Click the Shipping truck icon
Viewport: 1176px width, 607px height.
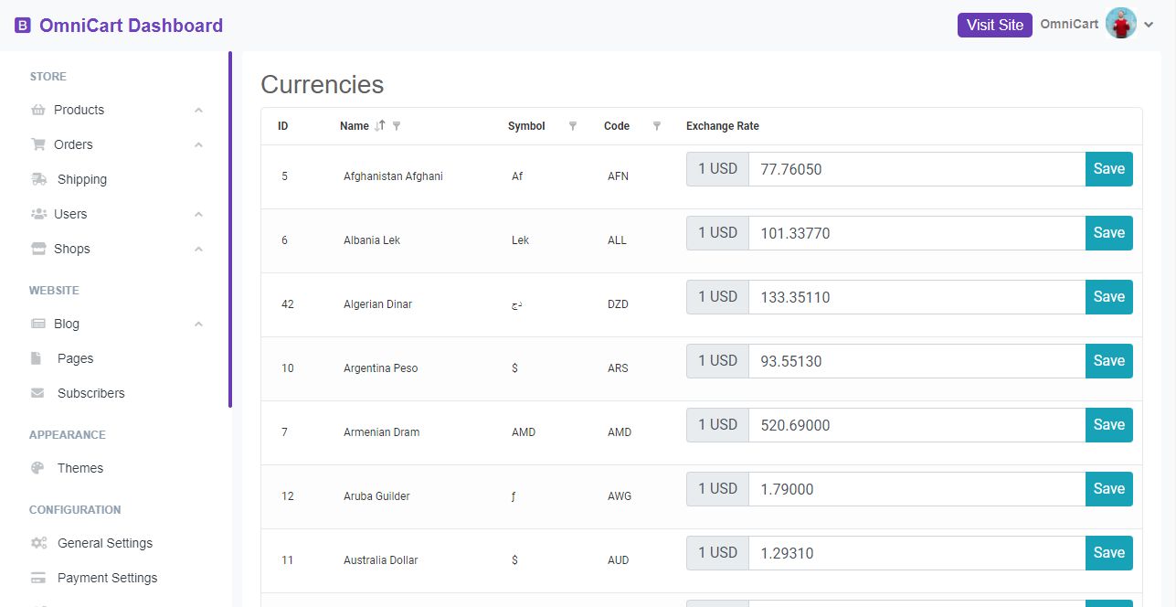pyautogui.click(x=39, y=179)
